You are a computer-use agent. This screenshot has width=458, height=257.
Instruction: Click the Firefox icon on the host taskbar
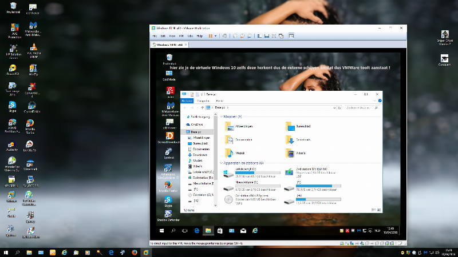click(134, 252)
